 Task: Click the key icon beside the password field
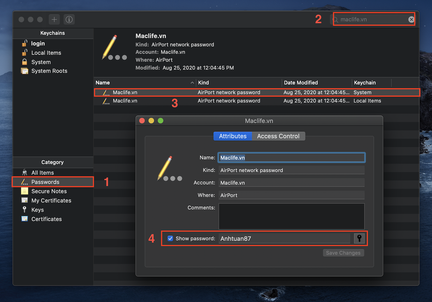359,238
